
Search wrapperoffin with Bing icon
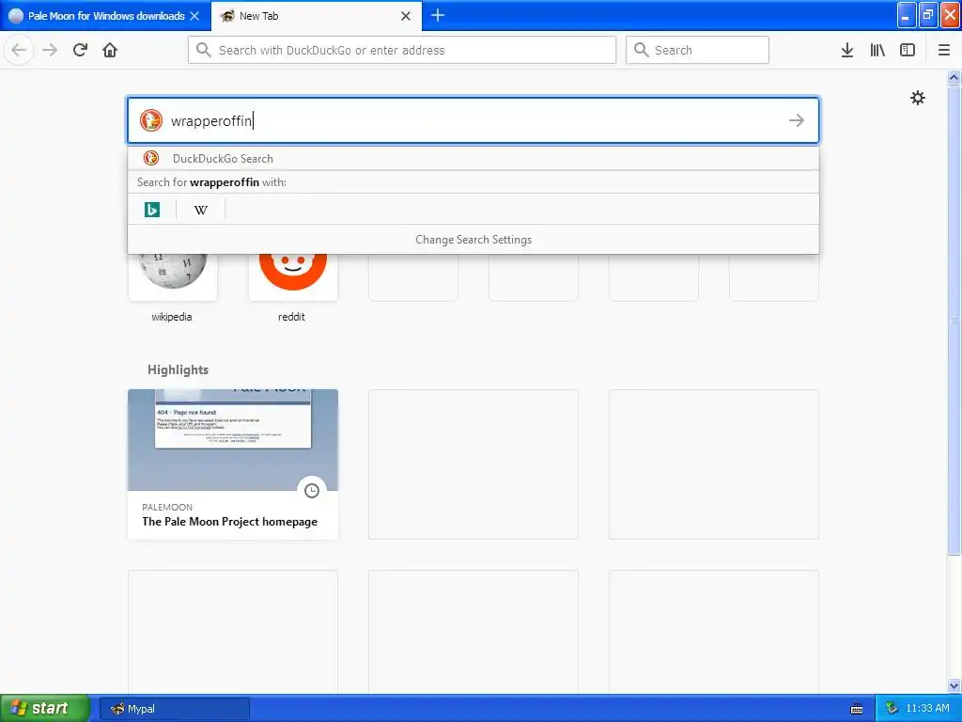152,210
